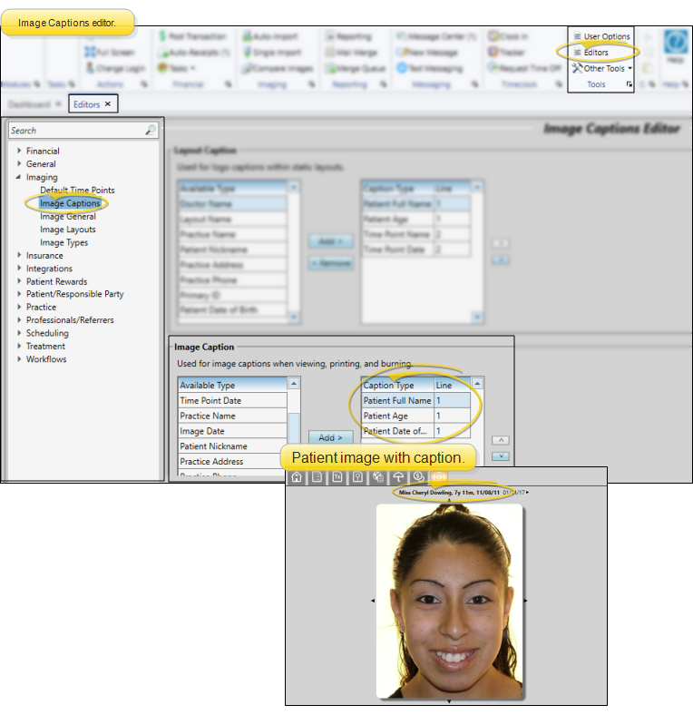Click the Search input field
693x715 pixels.
point(76,131)
